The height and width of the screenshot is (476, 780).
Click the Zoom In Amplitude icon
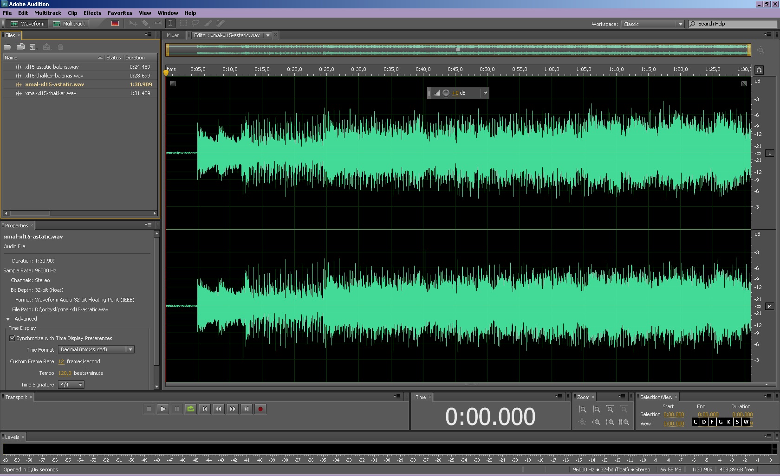tap(582, 409)
